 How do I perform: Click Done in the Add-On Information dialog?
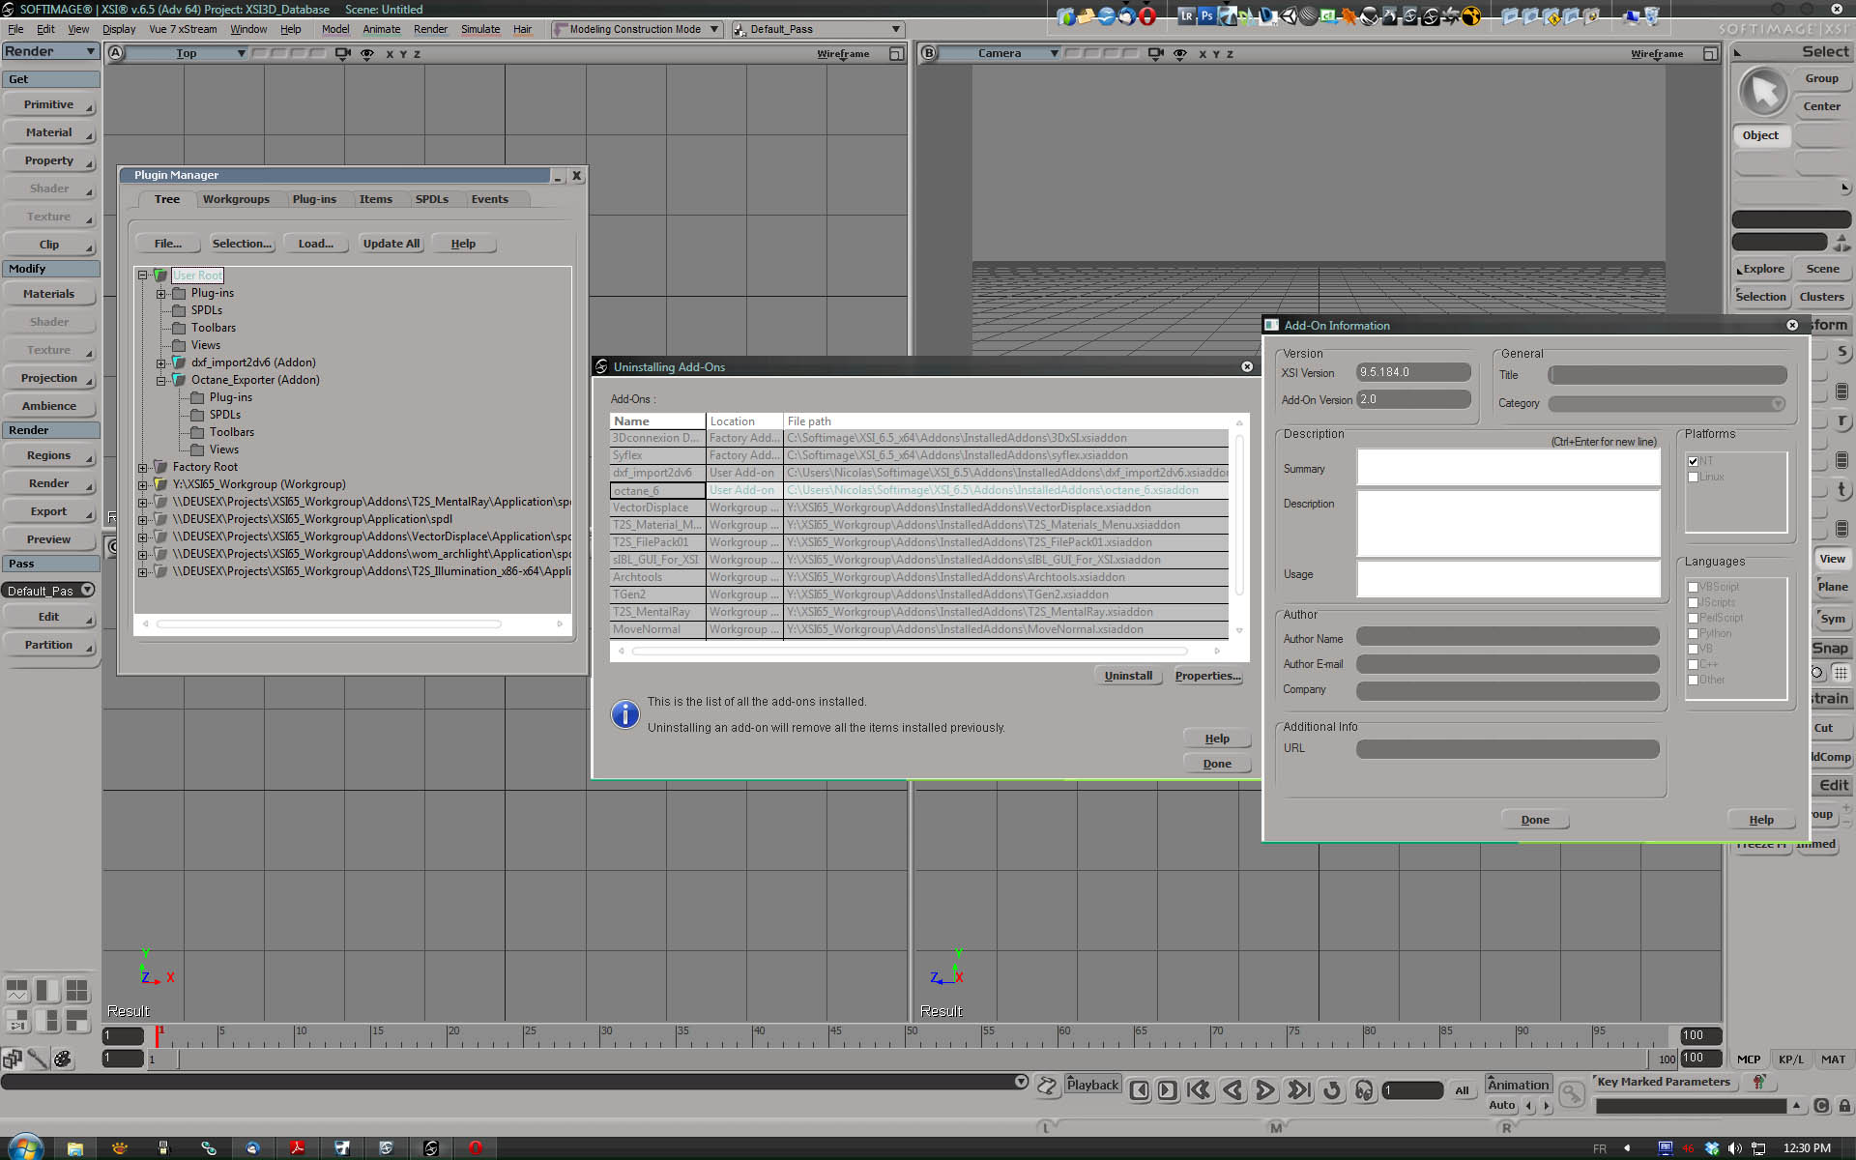[1535, 820]
